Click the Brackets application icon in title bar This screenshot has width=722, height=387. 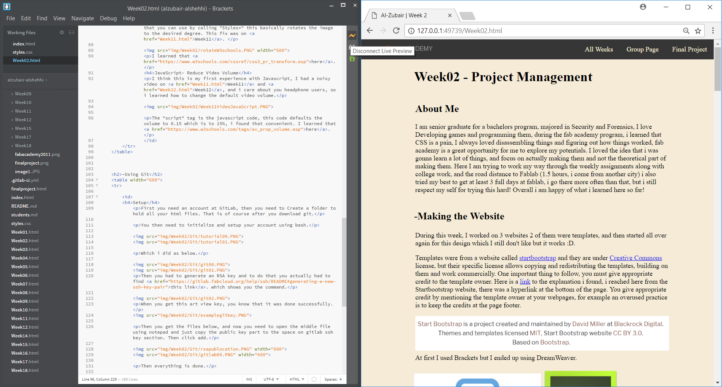point(7,7)
